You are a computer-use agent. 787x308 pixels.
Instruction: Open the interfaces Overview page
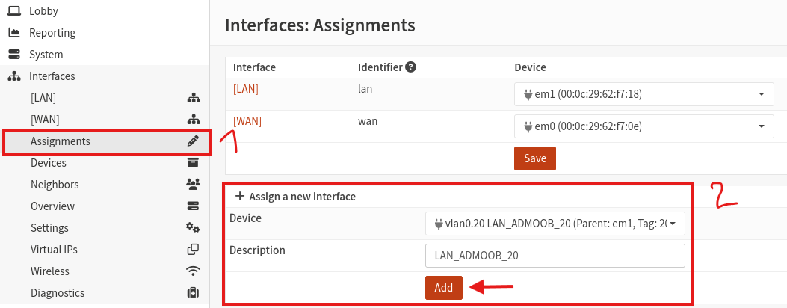point(52,206)
